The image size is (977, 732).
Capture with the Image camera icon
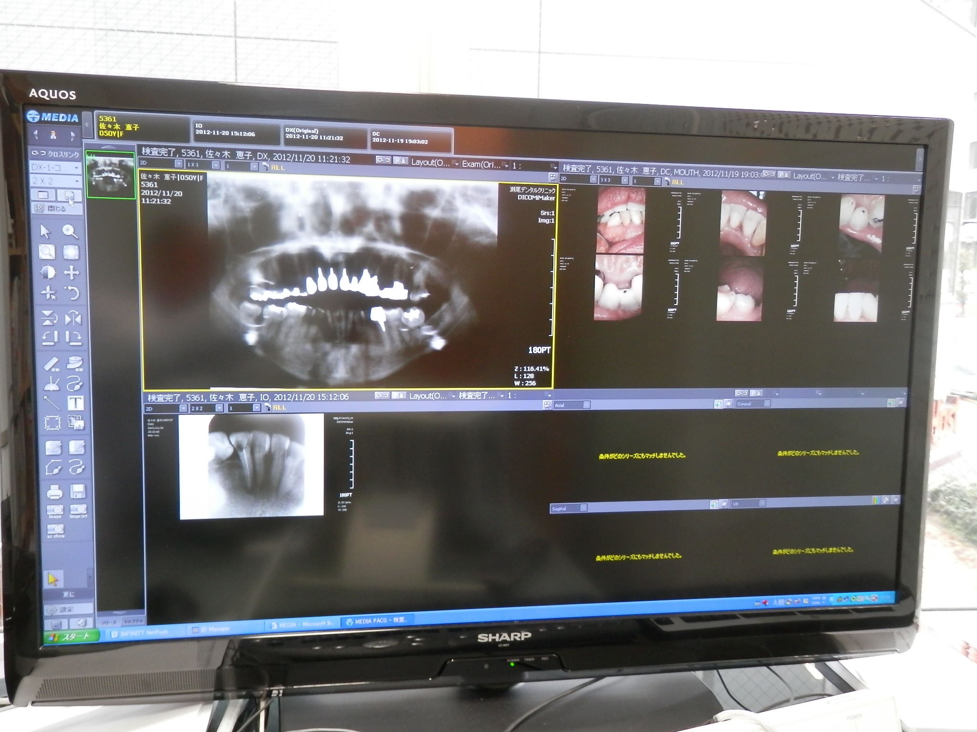[55, 511]
